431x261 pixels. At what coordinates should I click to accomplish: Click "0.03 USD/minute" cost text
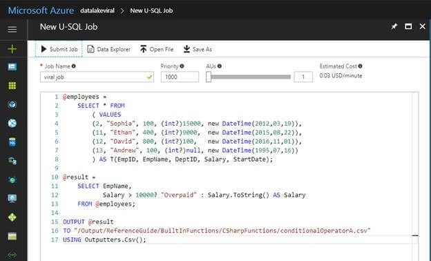point(341,76)
